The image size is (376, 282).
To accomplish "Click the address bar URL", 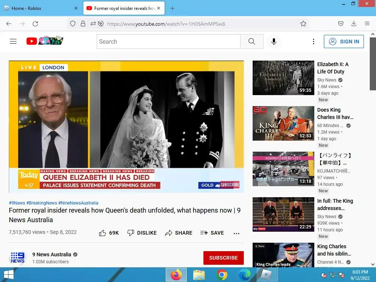I will point(166,24).
